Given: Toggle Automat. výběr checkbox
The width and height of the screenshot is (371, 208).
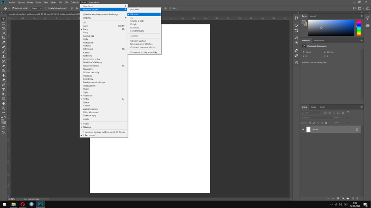Looking at the screenshot, I should [x=13, y=8].
